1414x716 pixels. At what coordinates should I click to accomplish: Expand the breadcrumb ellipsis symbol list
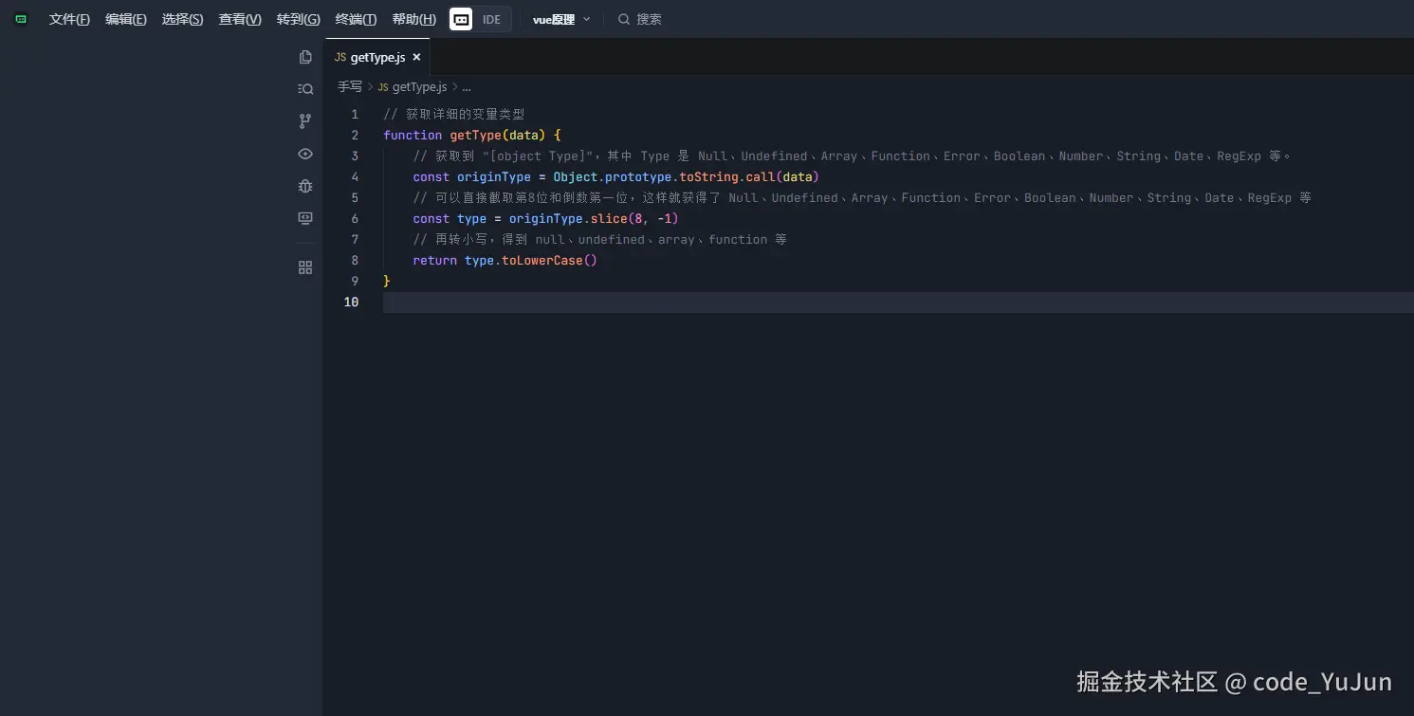tap(466, 87)
